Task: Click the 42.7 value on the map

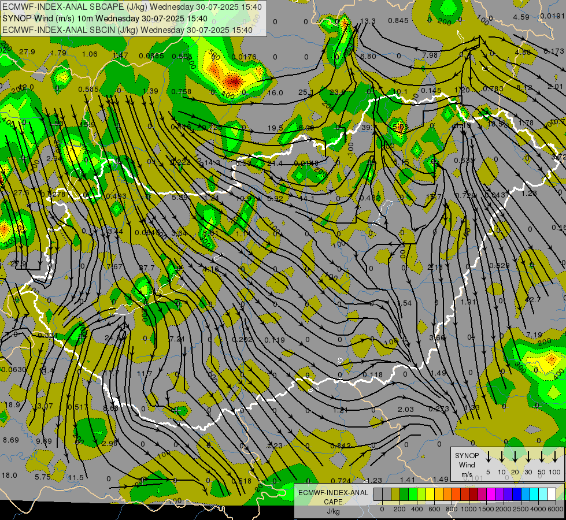Action: (x=533, y=300)
